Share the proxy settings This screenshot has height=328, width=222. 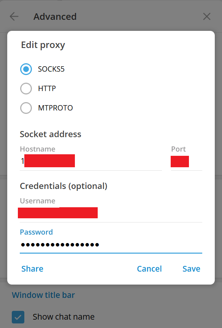point(32,269)
